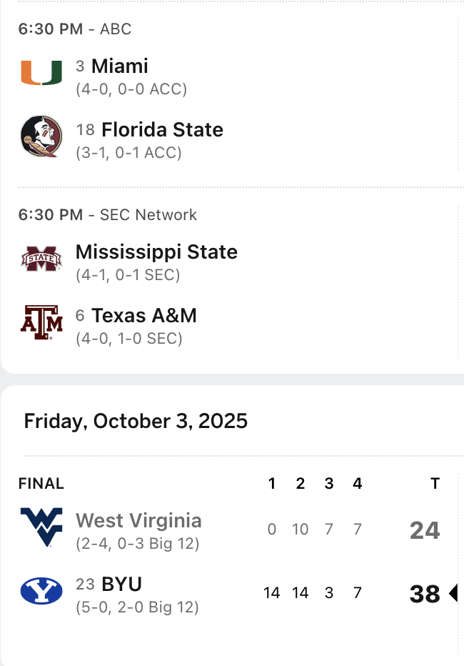
Task: Click the 6:30 PM SEC Network game time
Action: point(50,215)
